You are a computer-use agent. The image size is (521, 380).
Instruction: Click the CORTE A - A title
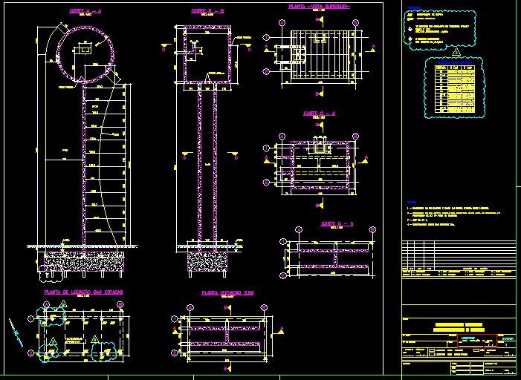click(x=85, y=11)
